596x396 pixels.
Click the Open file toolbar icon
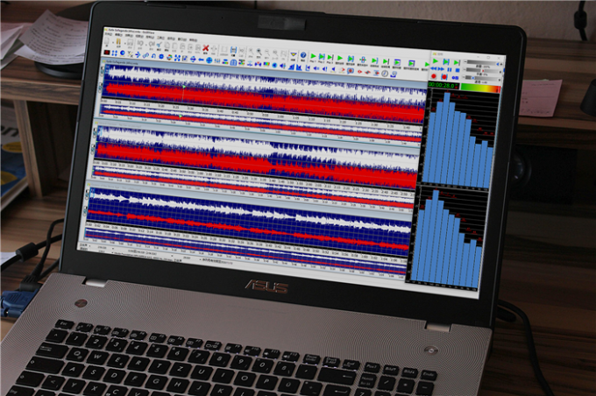coord(118,41)
